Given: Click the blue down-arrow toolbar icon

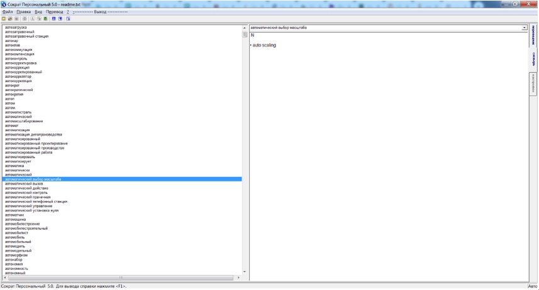Looking at the screenshot, I should [x=53, y=19].
